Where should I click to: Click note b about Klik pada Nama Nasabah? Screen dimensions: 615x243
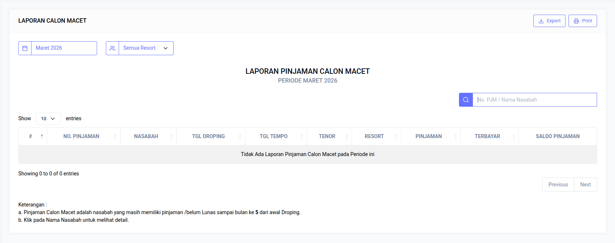[x=74, y=220]
